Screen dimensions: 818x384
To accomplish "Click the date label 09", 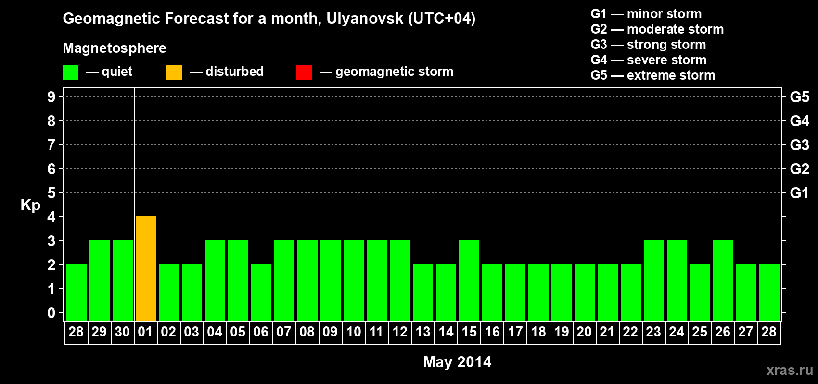I will click(x=330, y=332).
